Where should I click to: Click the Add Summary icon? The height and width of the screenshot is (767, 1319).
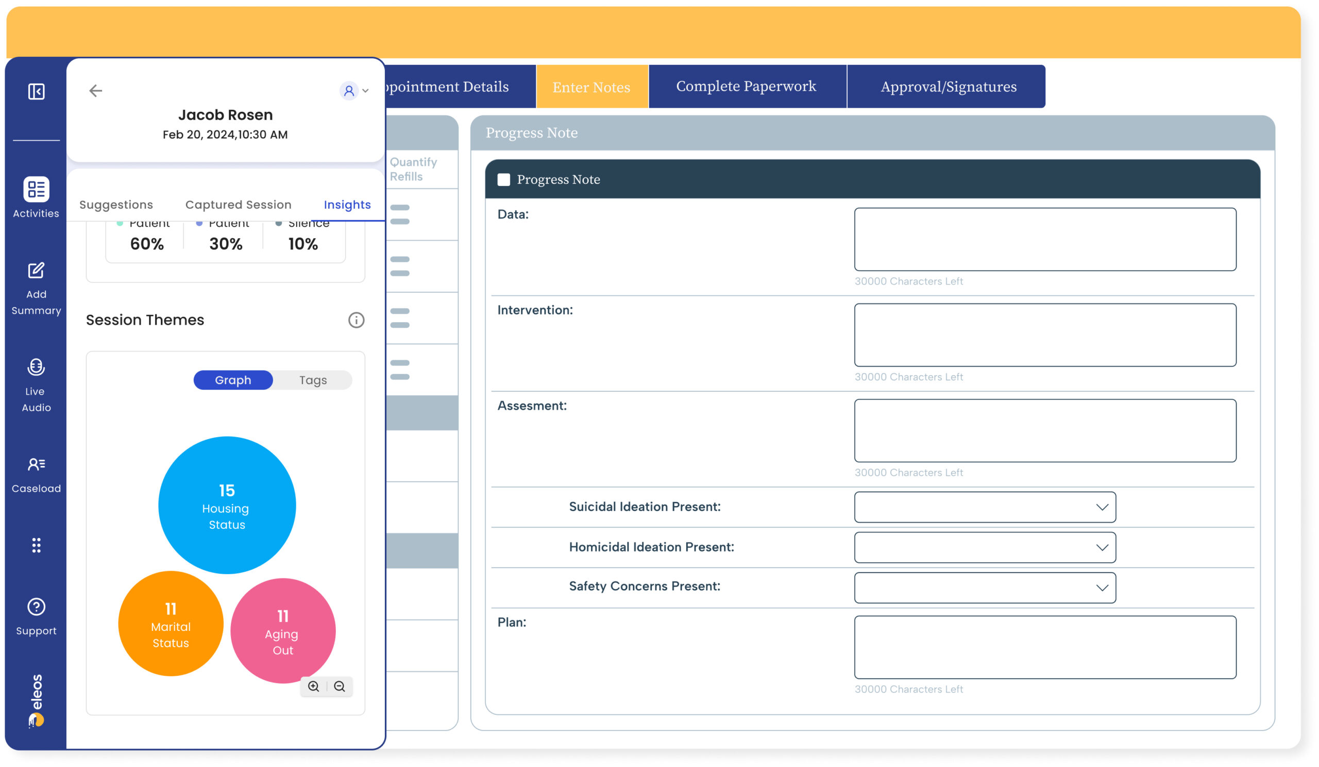[36, 271]
